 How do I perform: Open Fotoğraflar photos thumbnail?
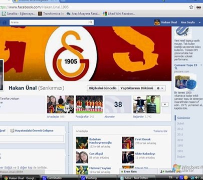pyautogui.click(x=89, y=104)
